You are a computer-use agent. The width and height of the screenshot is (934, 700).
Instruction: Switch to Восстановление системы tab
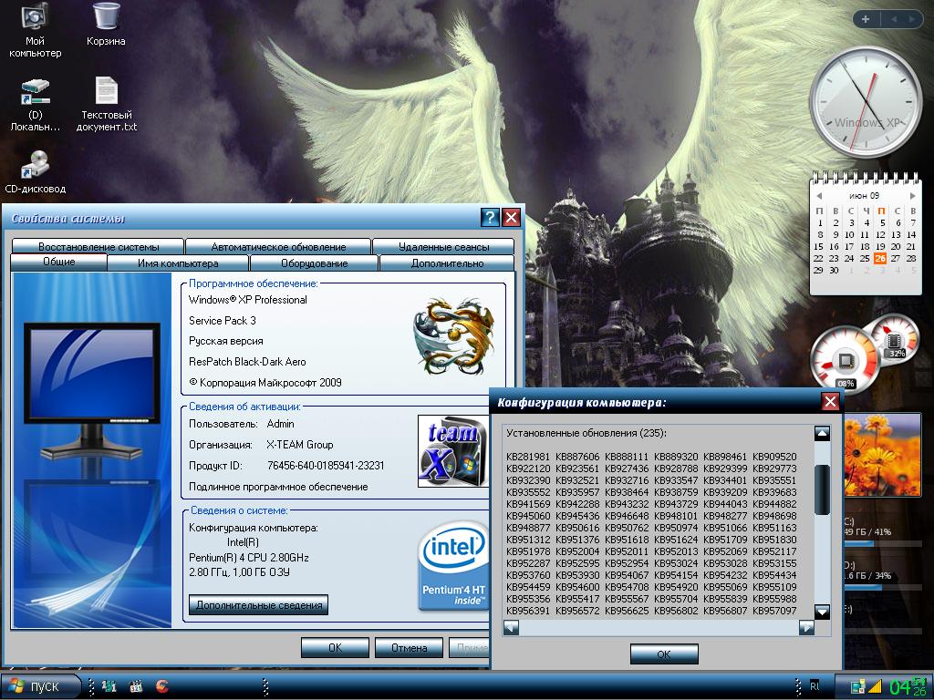(x=99, y=246)
